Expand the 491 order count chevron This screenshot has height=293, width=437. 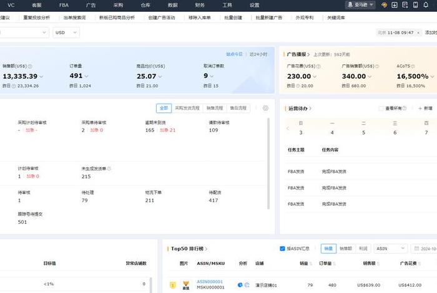coord(86,76)
